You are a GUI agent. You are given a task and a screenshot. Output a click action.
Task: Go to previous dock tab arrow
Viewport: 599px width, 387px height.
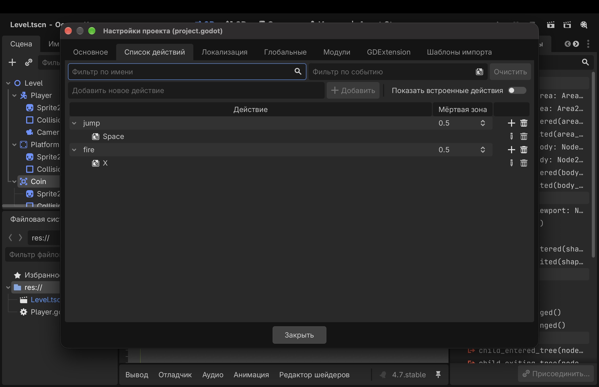(567, 44)
